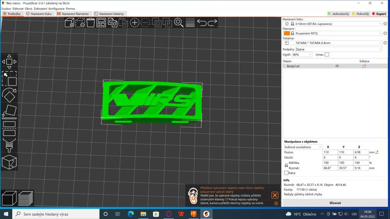Select Expert mode
This screenshot has width=390, height=219.
[379, 14]
